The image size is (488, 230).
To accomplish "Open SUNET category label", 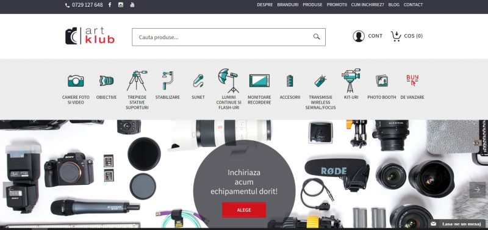I will click(198, 97).
